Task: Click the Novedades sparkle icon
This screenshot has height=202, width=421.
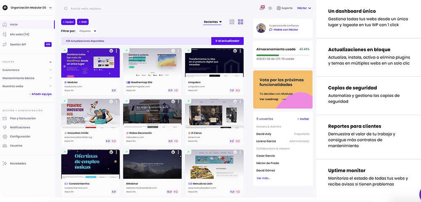Action: [x=5, y=163]
